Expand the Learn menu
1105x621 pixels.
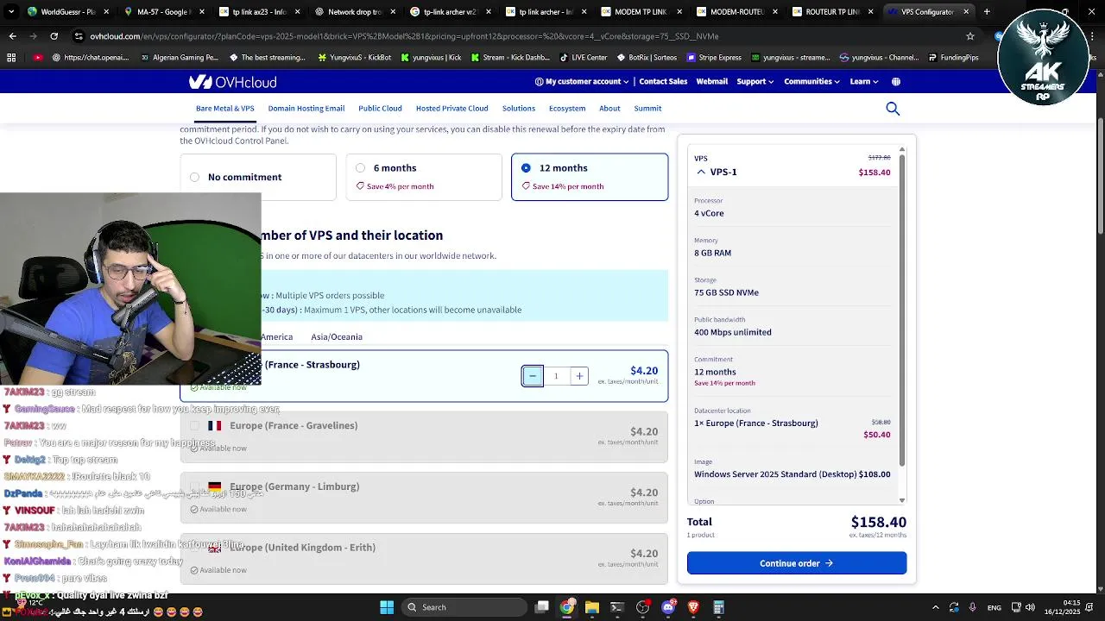pyautogui.click(x=864, y=82)
